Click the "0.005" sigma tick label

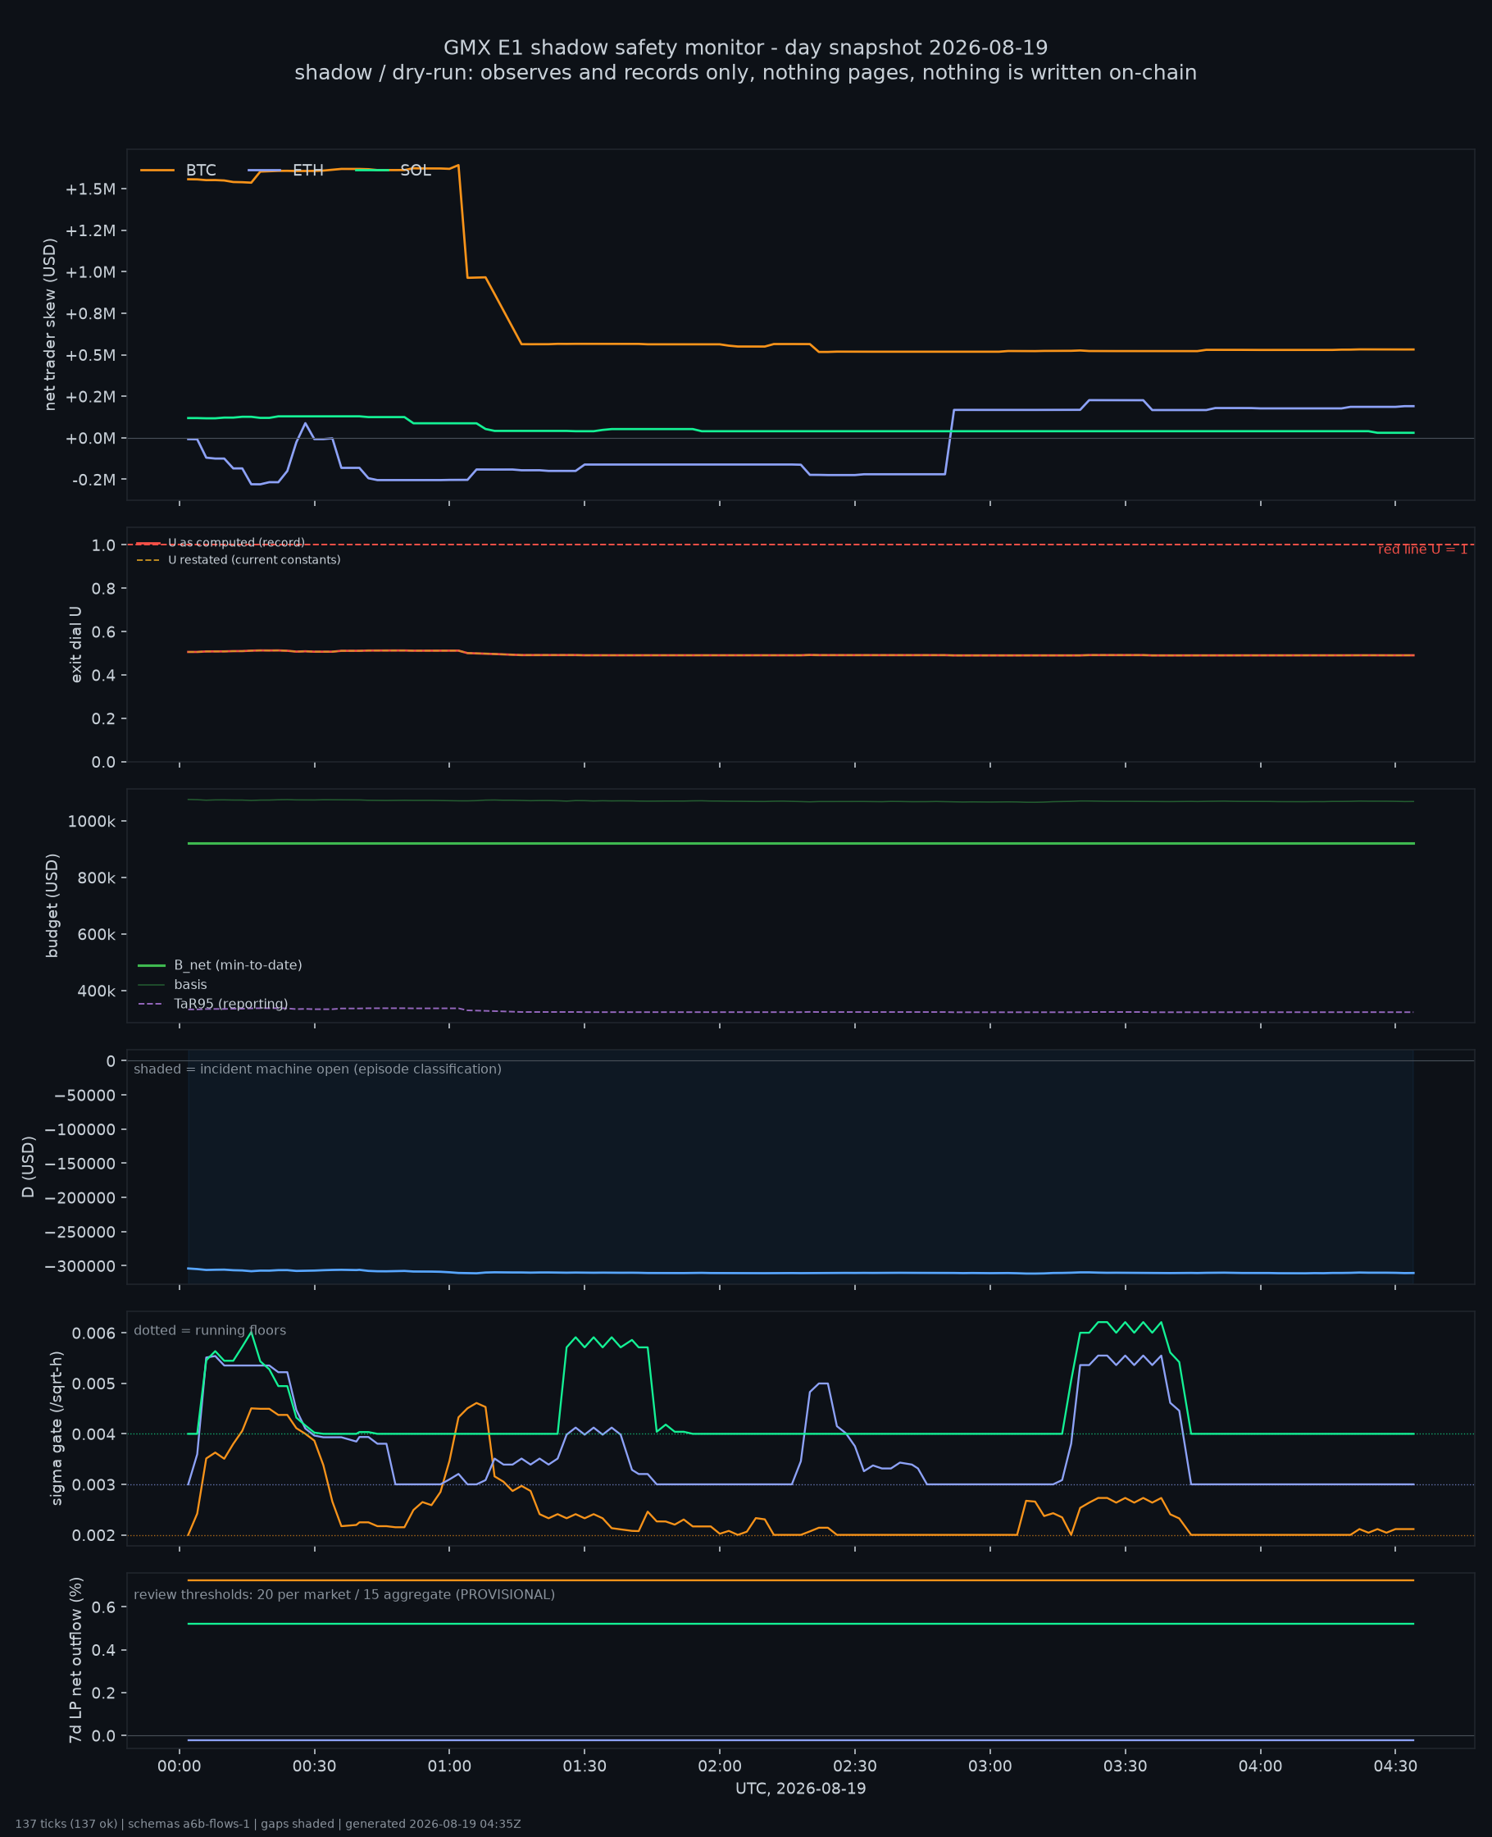pos(93,1384)
